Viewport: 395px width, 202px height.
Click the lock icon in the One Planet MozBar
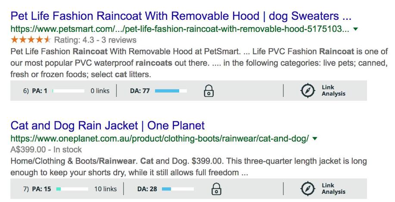point(216,189)
